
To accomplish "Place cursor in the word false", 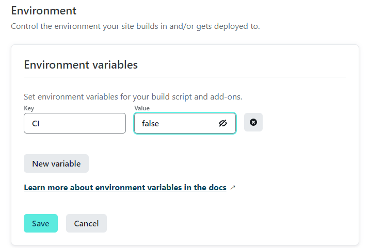I will [x=150, y=123].
